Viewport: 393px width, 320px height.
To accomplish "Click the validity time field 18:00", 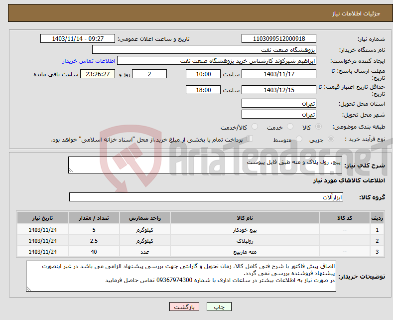I will [x=203, y=90].
